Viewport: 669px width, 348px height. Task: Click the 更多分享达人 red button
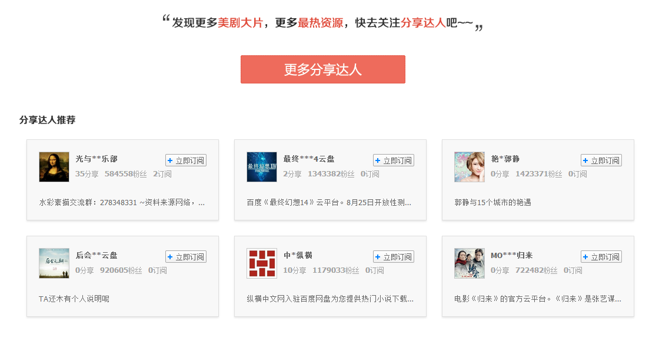pyautogui.click(x=322, y=69)
